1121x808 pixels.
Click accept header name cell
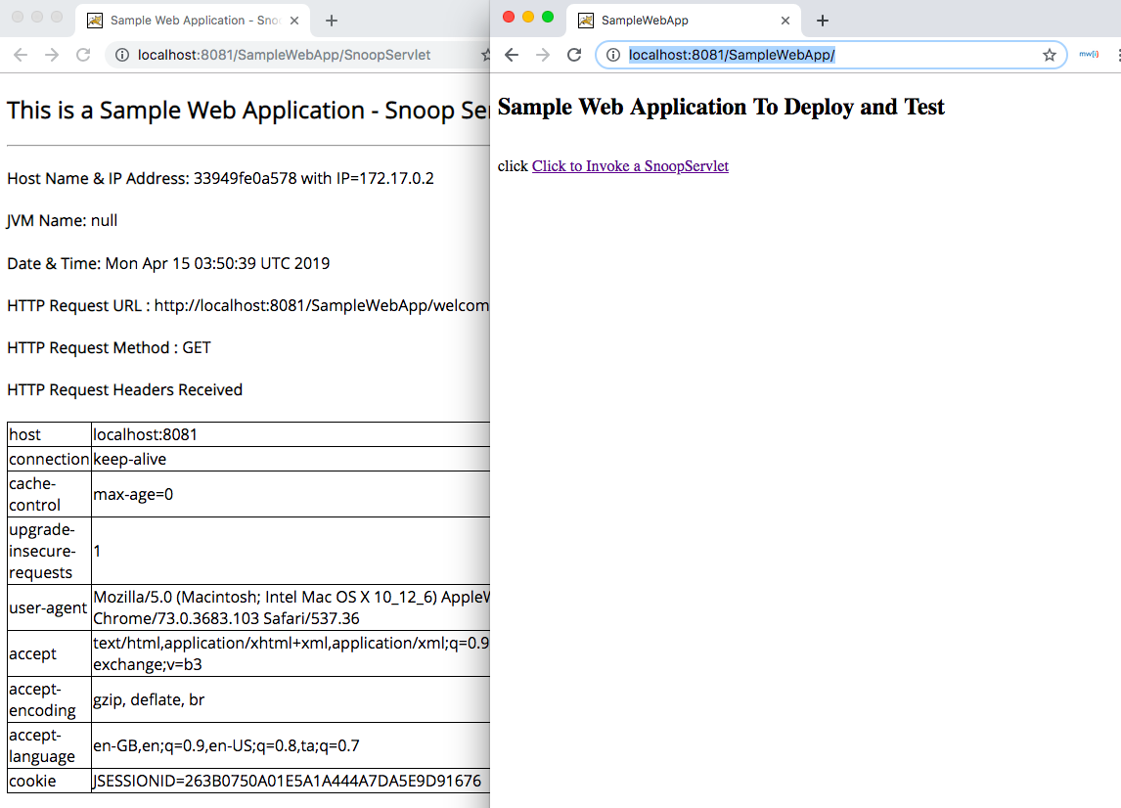(49, 653)
